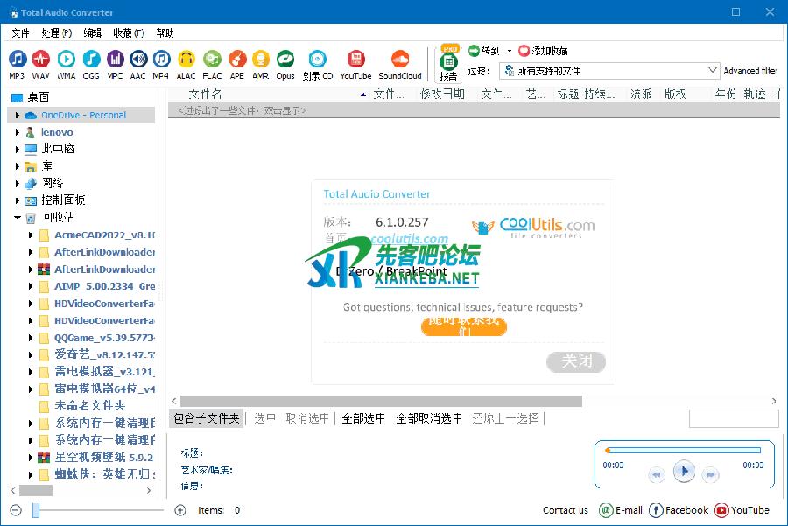Click 全部取消选中 to deselect all
The height and width of the screenshot is (526, 788).
click(x=429, y=418)
